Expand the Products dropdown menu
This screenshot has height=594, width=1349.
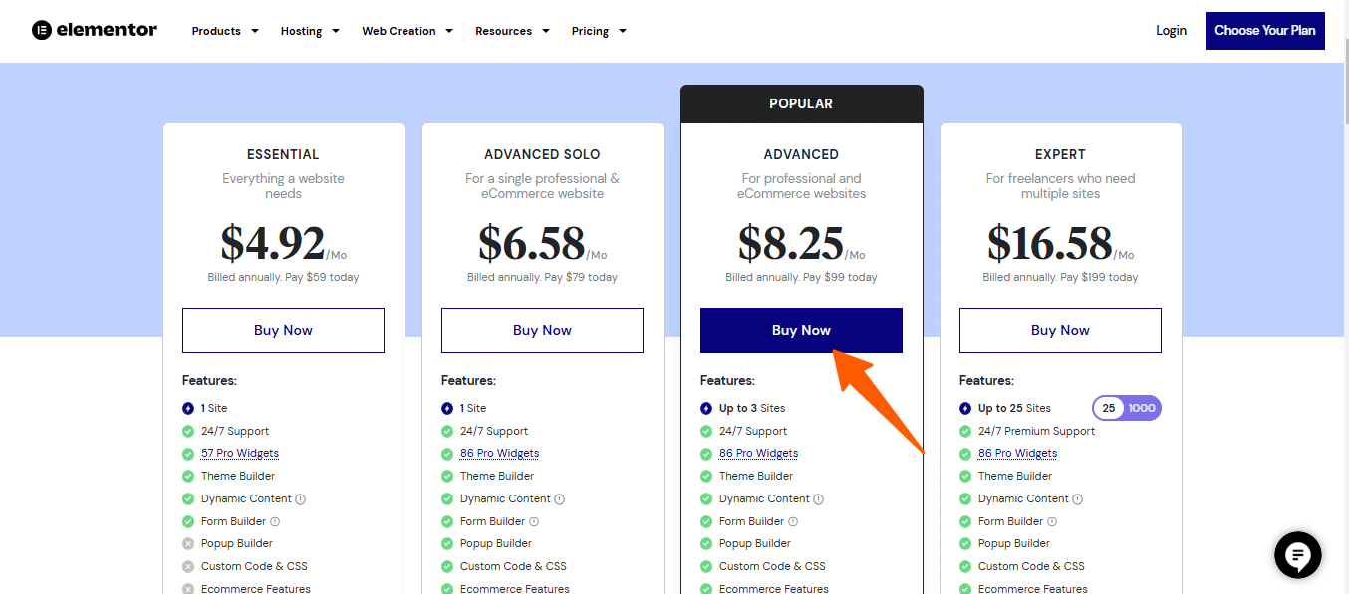point(225,31)
